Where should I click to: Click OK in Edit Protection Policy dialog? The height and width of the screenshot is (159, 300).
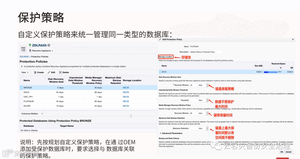[282, 152]
